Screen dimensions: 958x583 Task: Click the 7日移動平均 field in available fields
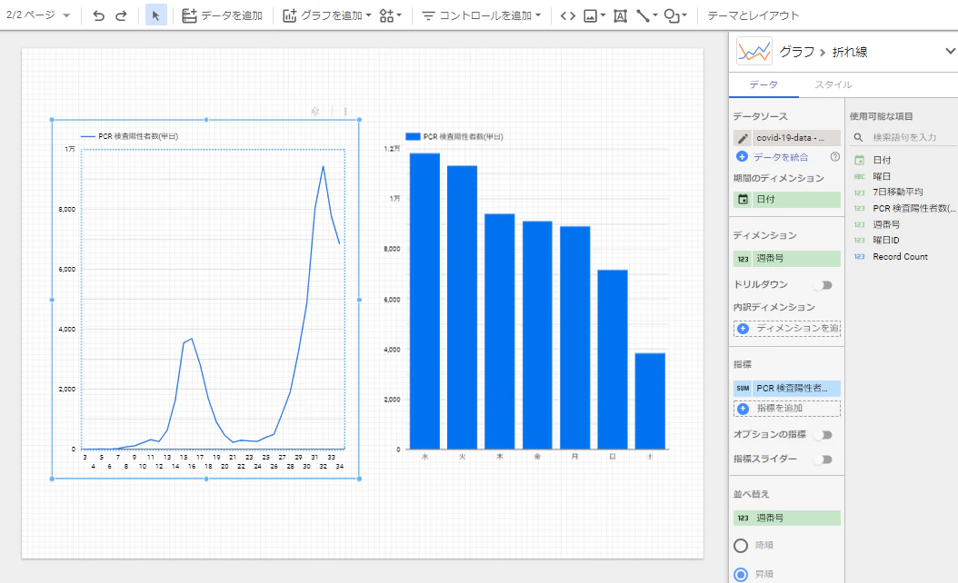pos(897,193)
